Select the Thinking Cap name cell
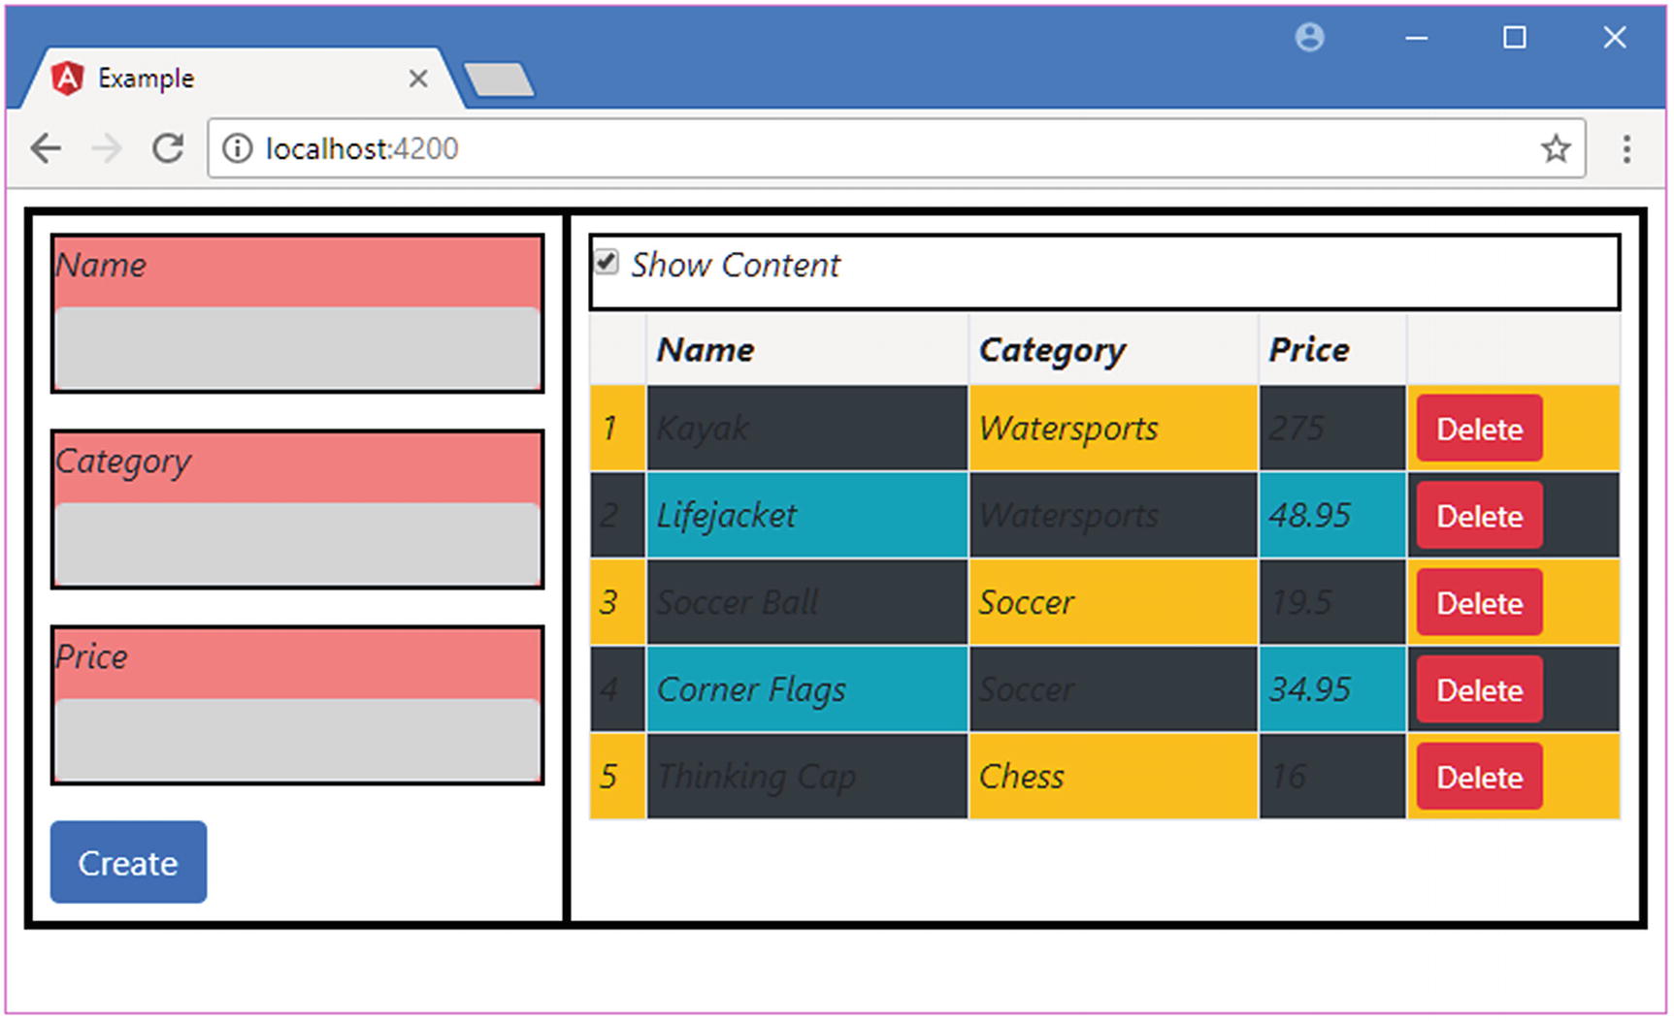1674x1021 pixels. tap(807, 777)
